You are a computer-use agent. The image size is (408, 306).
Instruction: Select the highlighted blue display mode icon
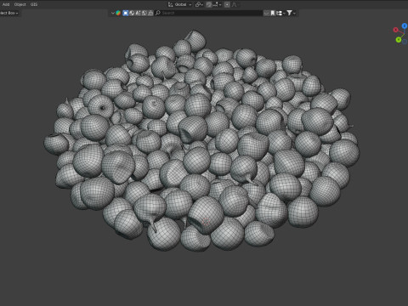click(x=126, y=13)
